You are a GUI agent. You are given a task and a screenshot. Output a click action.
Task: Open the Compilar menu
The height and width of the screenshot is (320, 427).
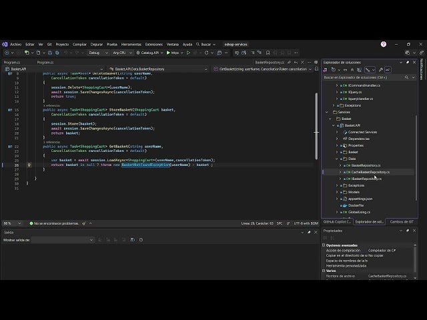[x=79, y=45]
